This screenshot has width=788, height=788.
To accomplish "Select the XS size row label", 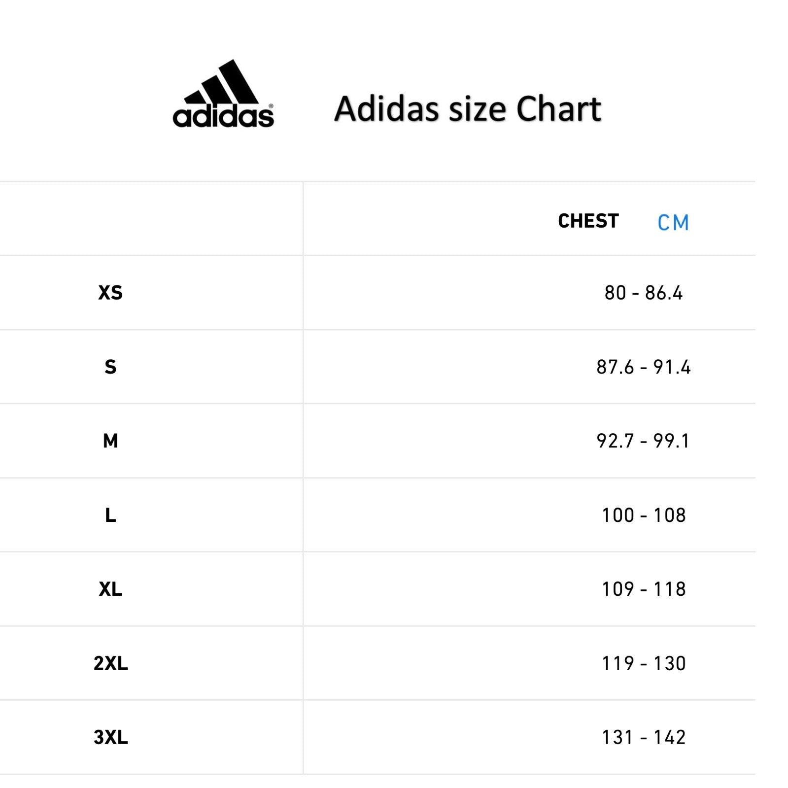I will [x=110, y=293].
